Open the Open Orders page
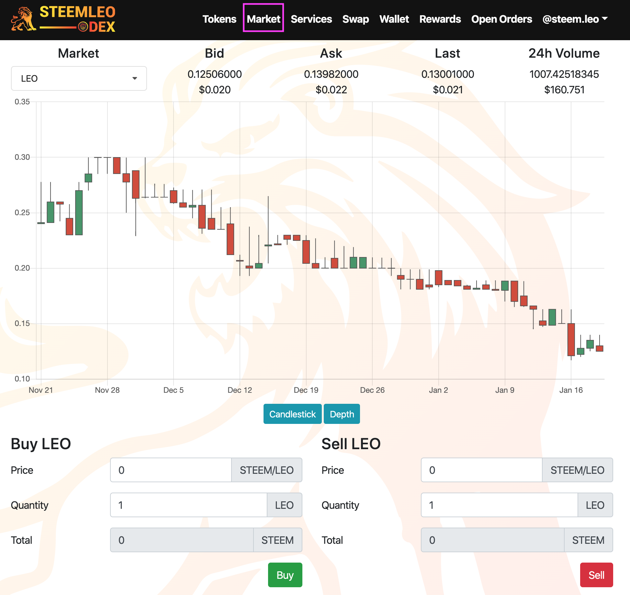630x595 pixels. pos(501,19)
